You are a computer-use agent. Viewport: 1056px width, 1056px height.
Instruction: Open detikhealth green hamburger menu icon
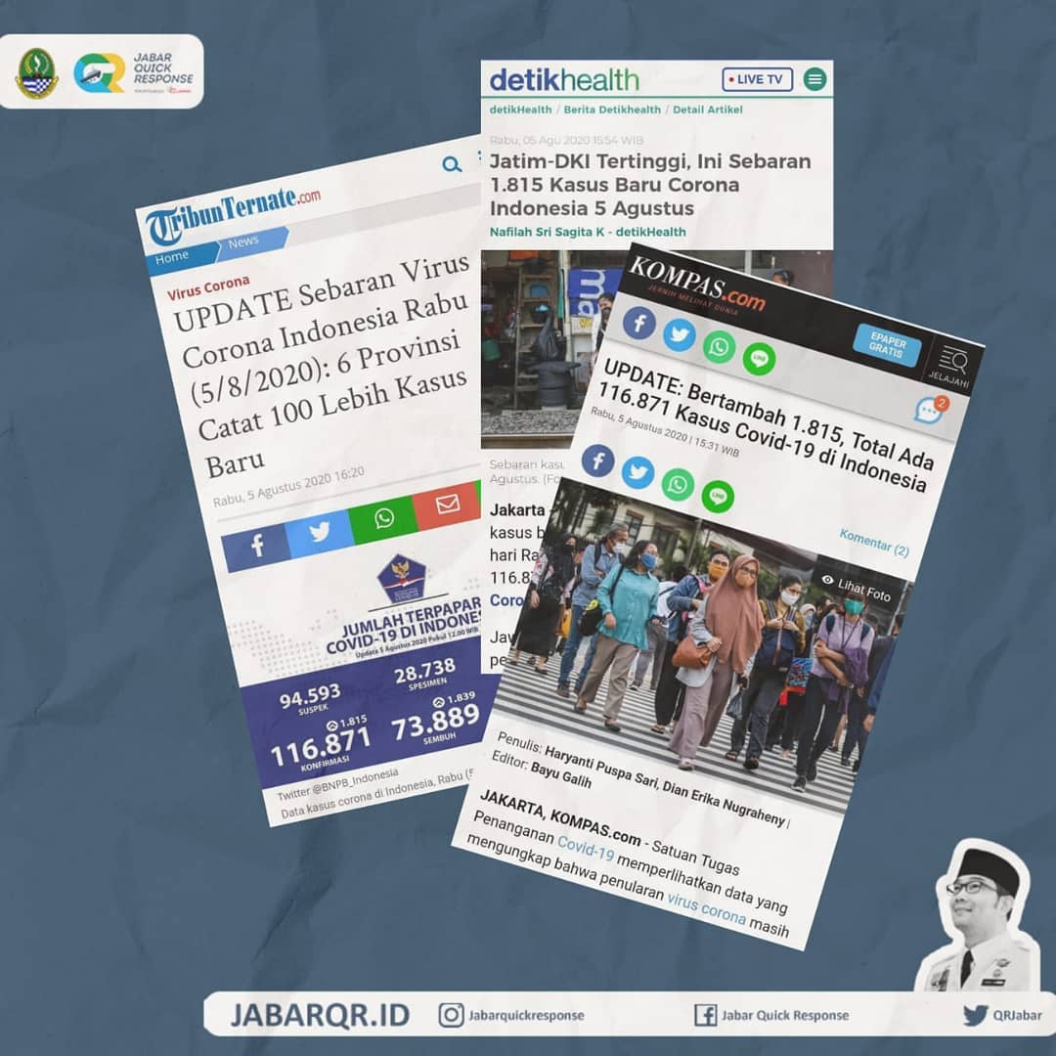814,79
